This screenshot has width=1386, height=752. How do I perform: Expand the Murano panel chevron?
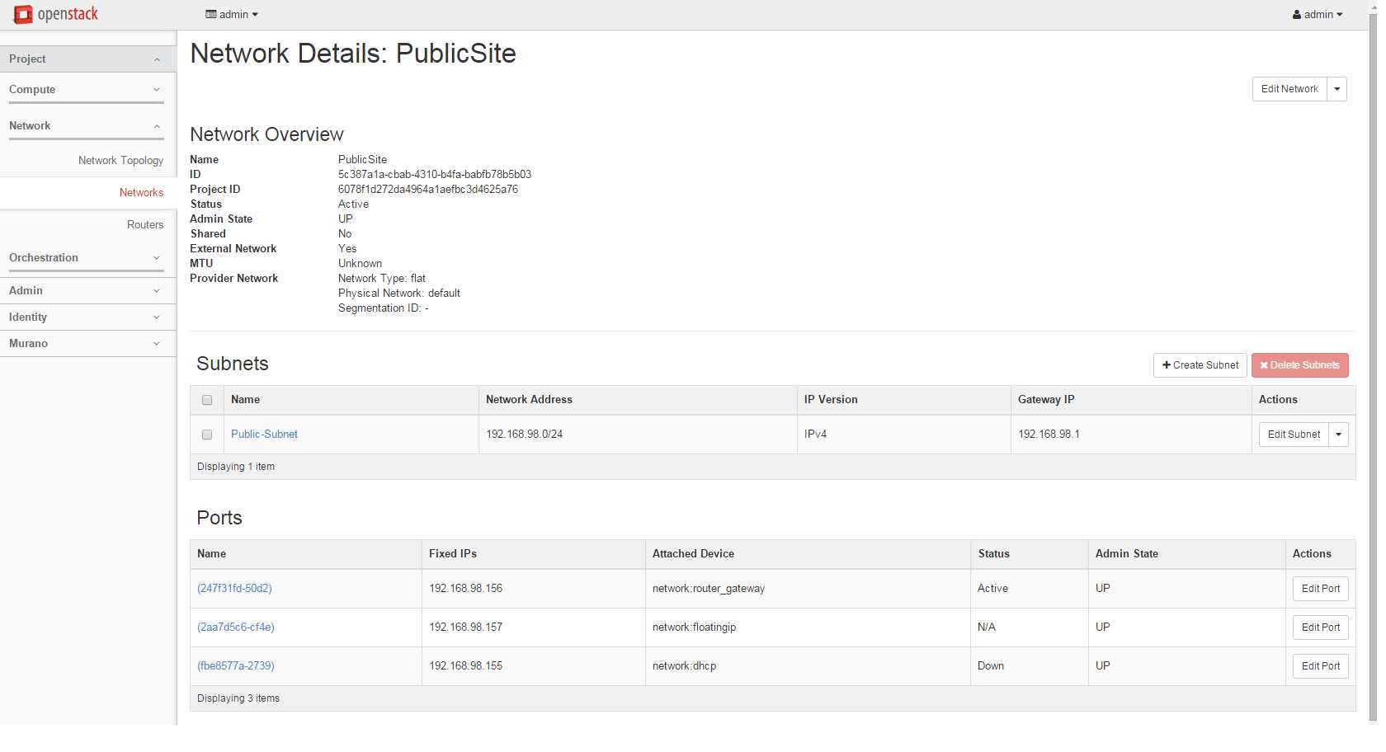coord(157,344)
